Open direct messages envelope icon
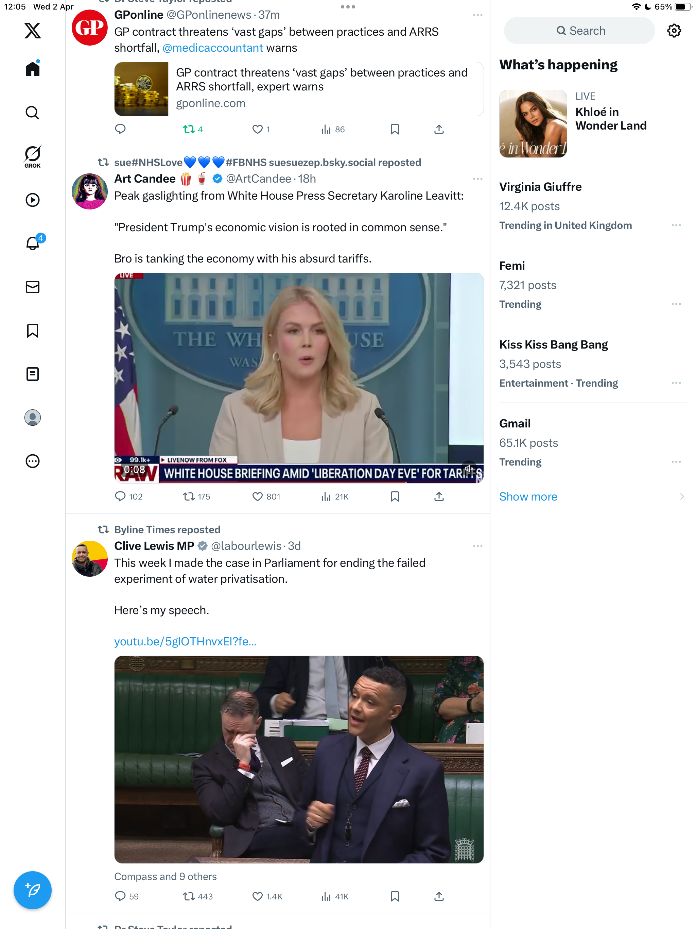 pos(32,287)
